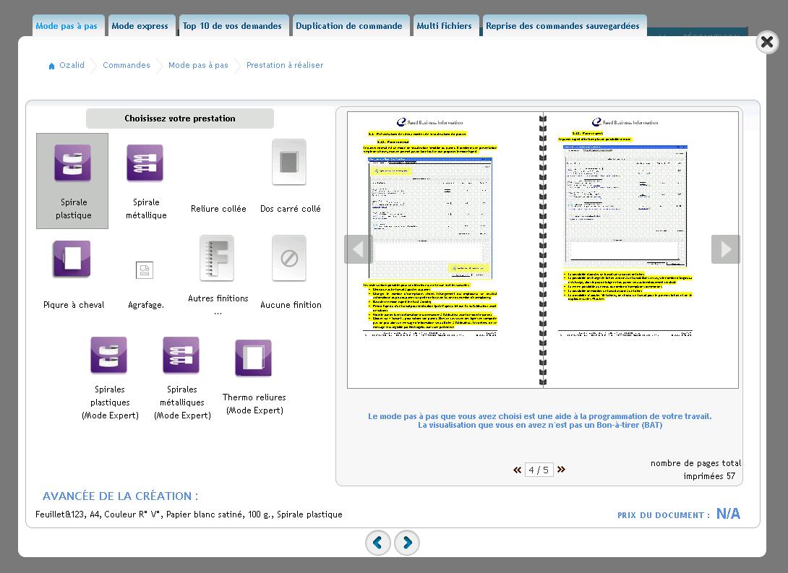Select the Piqure à cheval binding icon
Screen dimensions: 788x573
pyautogui.click(x=72, y=258)
